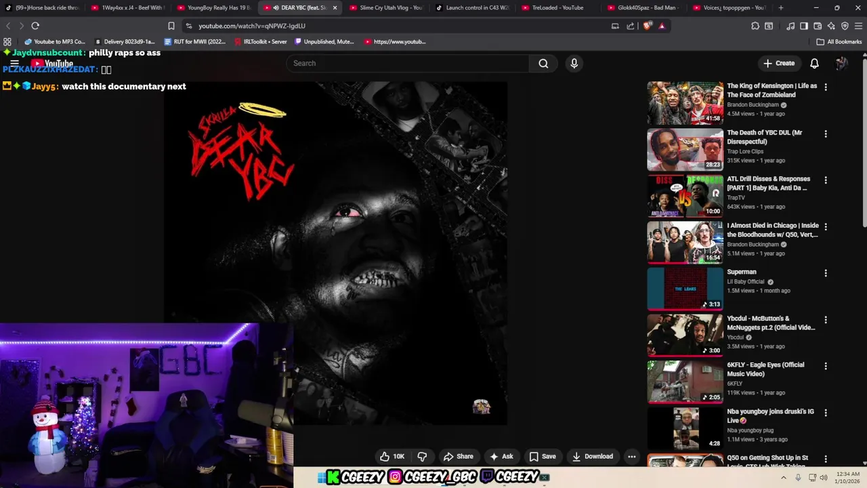This screenshot has width=867, height=488.
Task: Open the Unpublished, Mute bookmark
Action: [324, 41]
